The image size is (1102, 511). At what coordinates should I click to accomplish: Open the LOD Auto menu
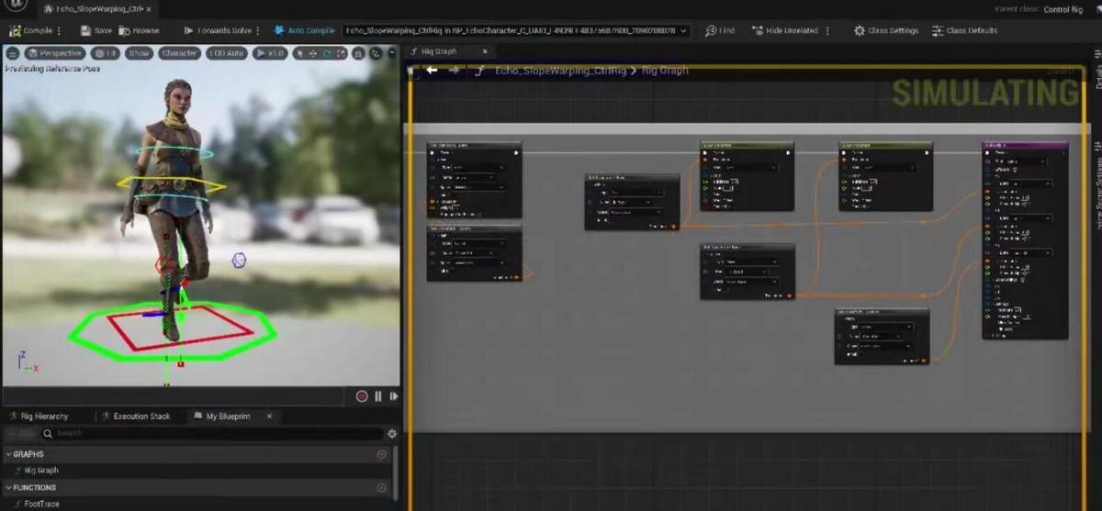tap(226, 53)
